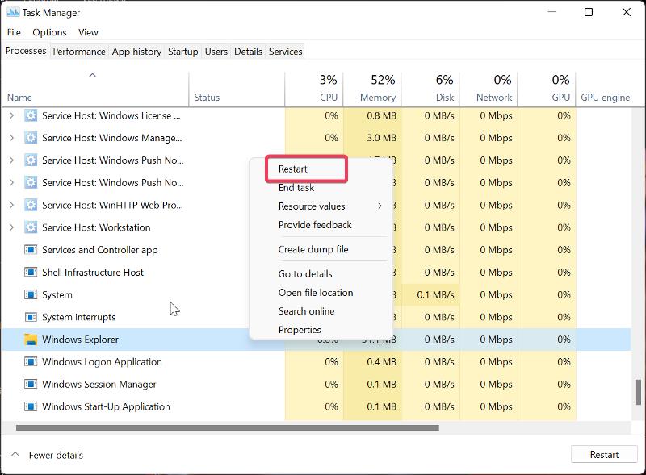Expand Service Host: Windows Manage group
The image size is (646, 475).
coord(11,138)
